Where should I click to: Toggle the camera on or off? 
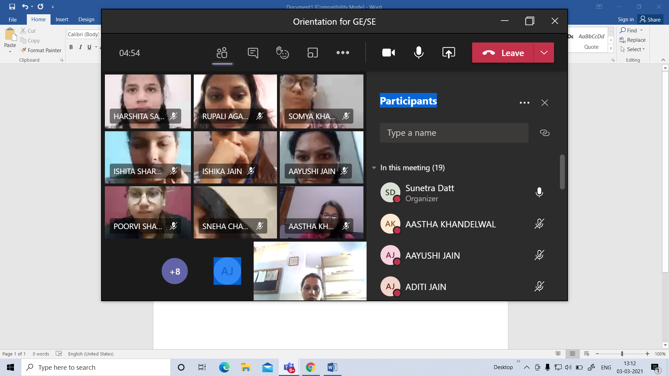coord(388,53)
